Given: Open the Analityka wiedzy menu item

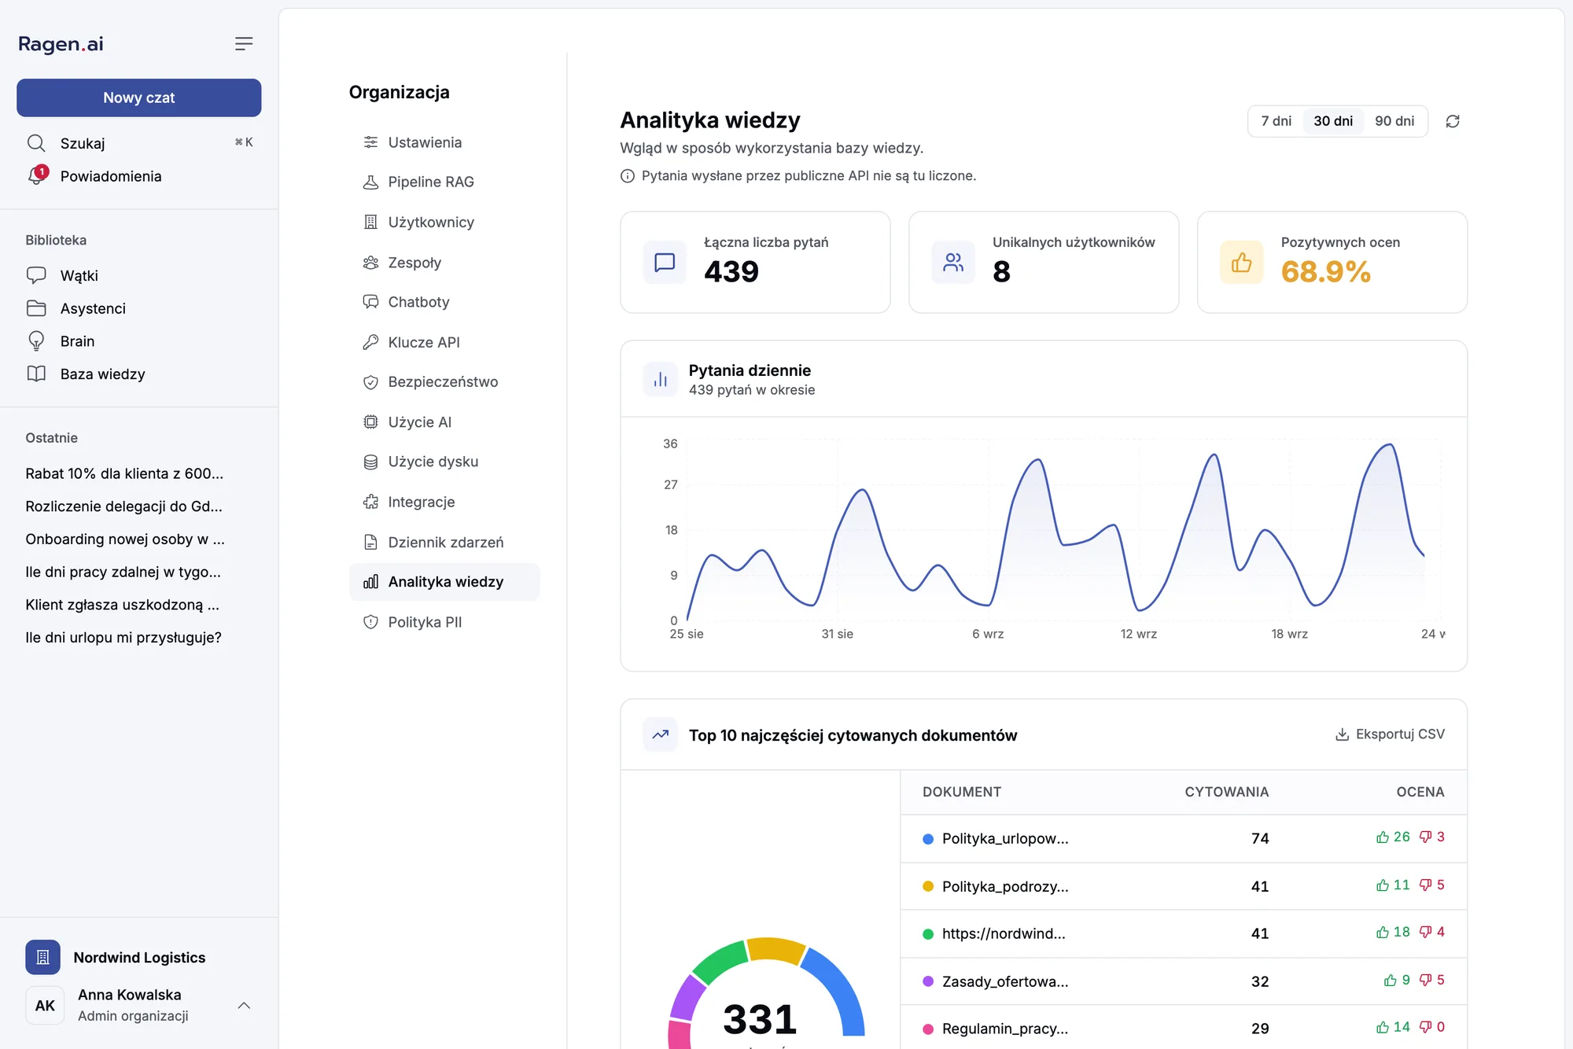Looking at the screenshot, I should pyautogui.click(x=444, y=582).
